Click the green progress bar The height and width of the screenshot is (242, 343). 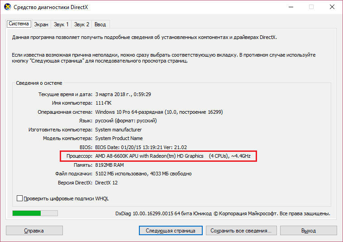tap(35, 213)
